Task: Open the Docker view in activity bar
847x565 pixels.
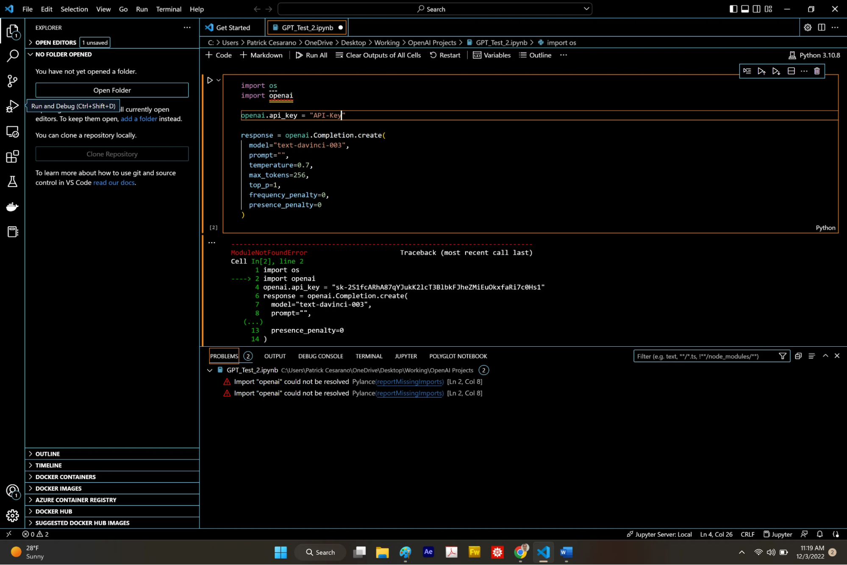Action: click(12, 207)
